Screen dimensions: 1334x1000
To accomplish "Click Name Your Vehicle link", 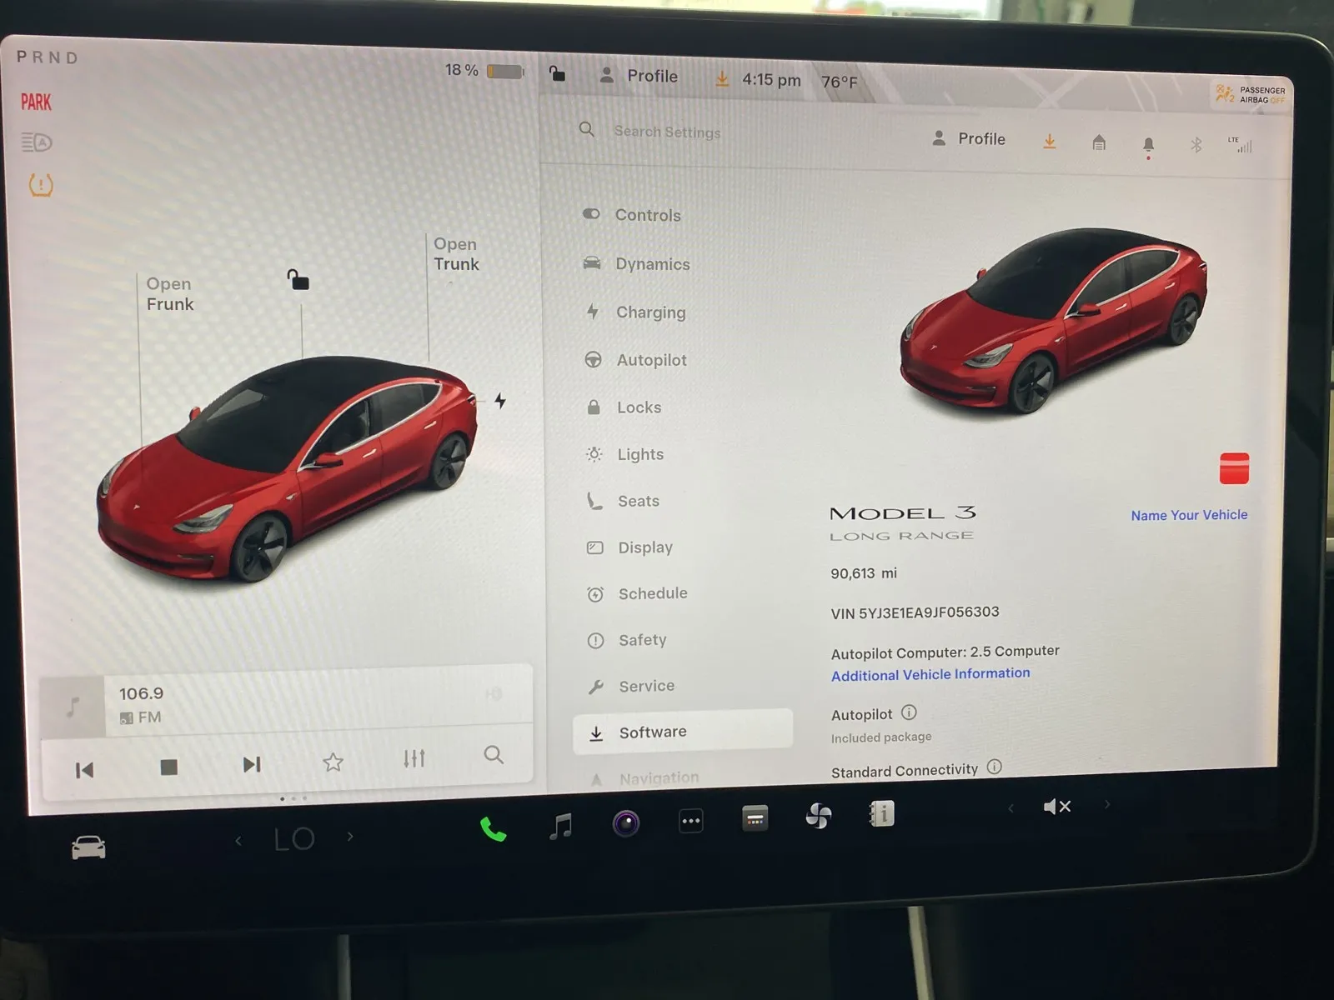I will [x=1188, y=515].
